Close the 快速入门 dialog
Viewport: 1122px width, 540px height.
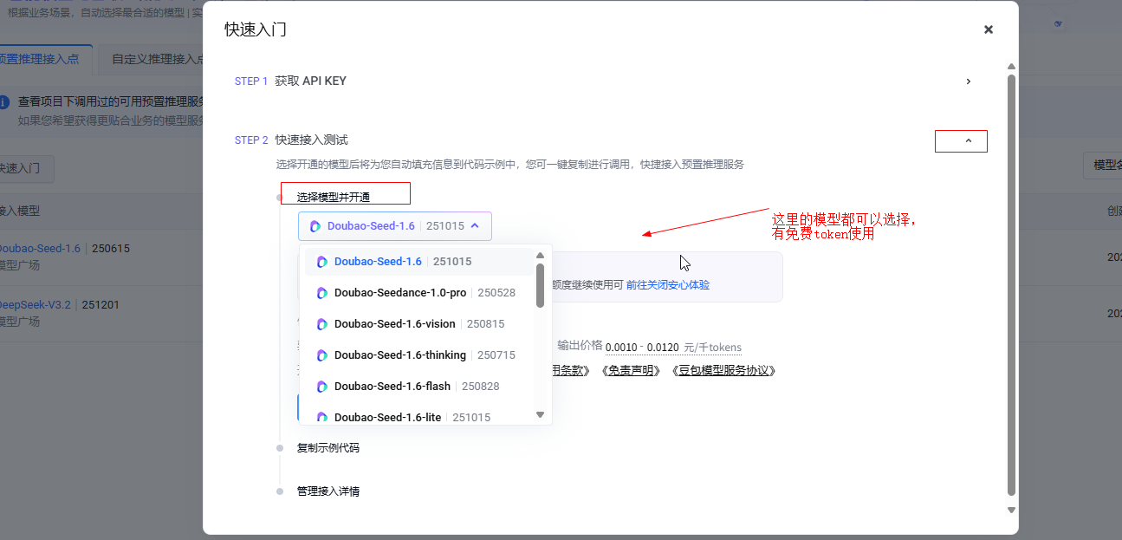pos(988,29)
